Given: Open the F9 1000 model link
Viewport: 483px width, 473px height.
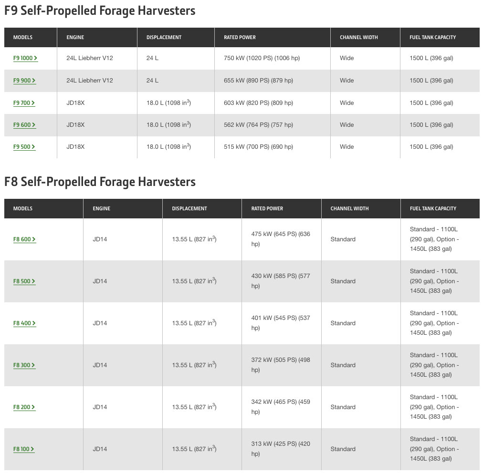Looking at the screenshot, I should (25, 58).
